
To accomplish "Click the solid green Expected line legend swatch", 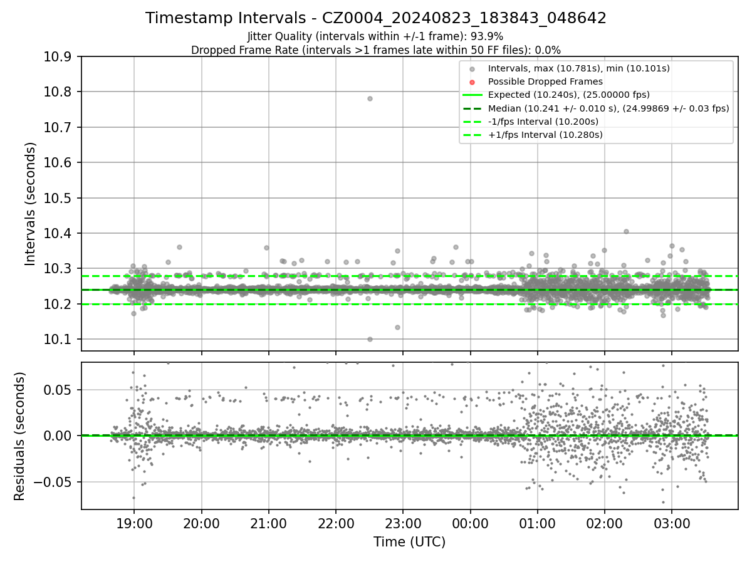I will pos(473,95).
